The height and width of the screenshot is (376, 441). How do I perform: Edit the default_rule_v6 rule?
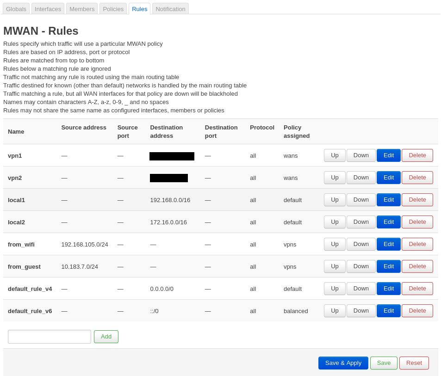388,311
